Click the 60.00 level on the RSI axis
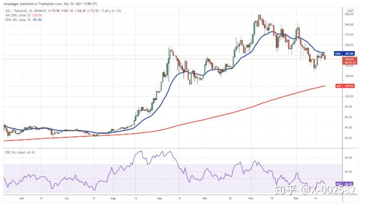The image size is (365, 205). pyautogui.click(x=348, y=171)
